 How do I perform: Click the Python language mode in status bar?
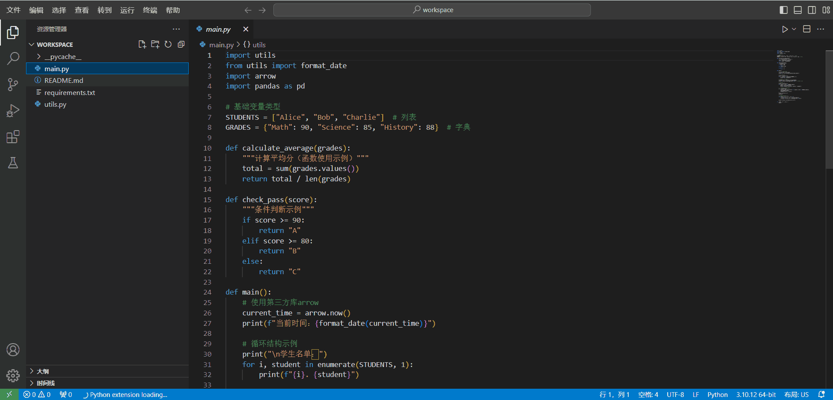[717, 394]
